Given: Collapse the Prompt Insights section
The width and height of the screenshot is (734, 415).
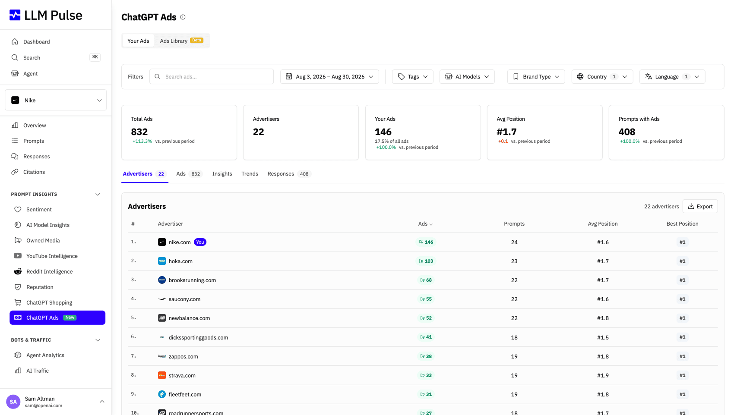Looking at the screenshot, I should click(98, 195).
